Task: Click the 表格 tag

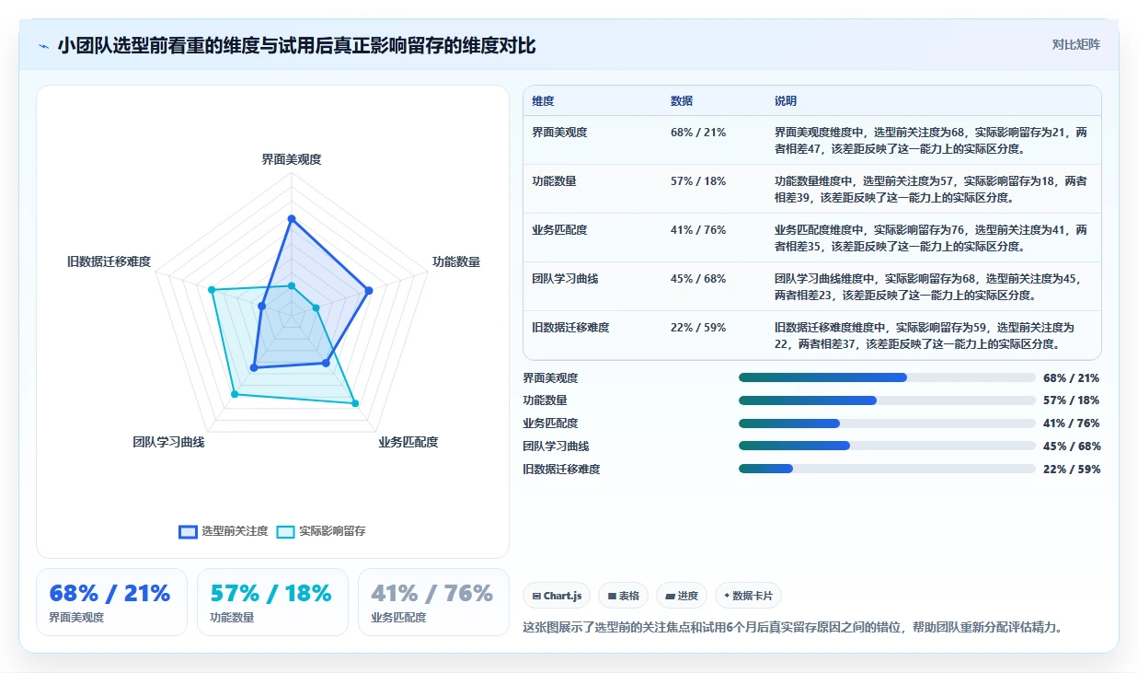Action: [624, 596]
